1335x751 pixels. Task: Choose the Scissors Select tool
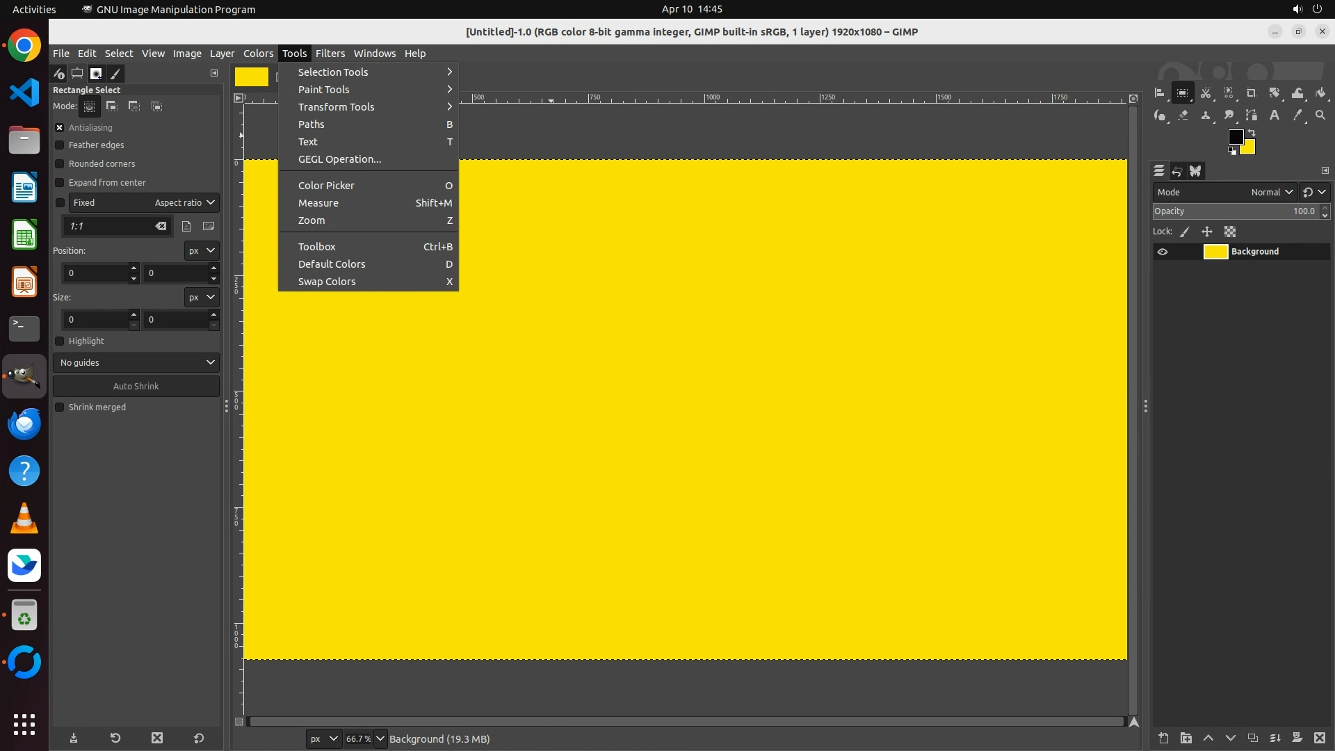coord(1206,93)
